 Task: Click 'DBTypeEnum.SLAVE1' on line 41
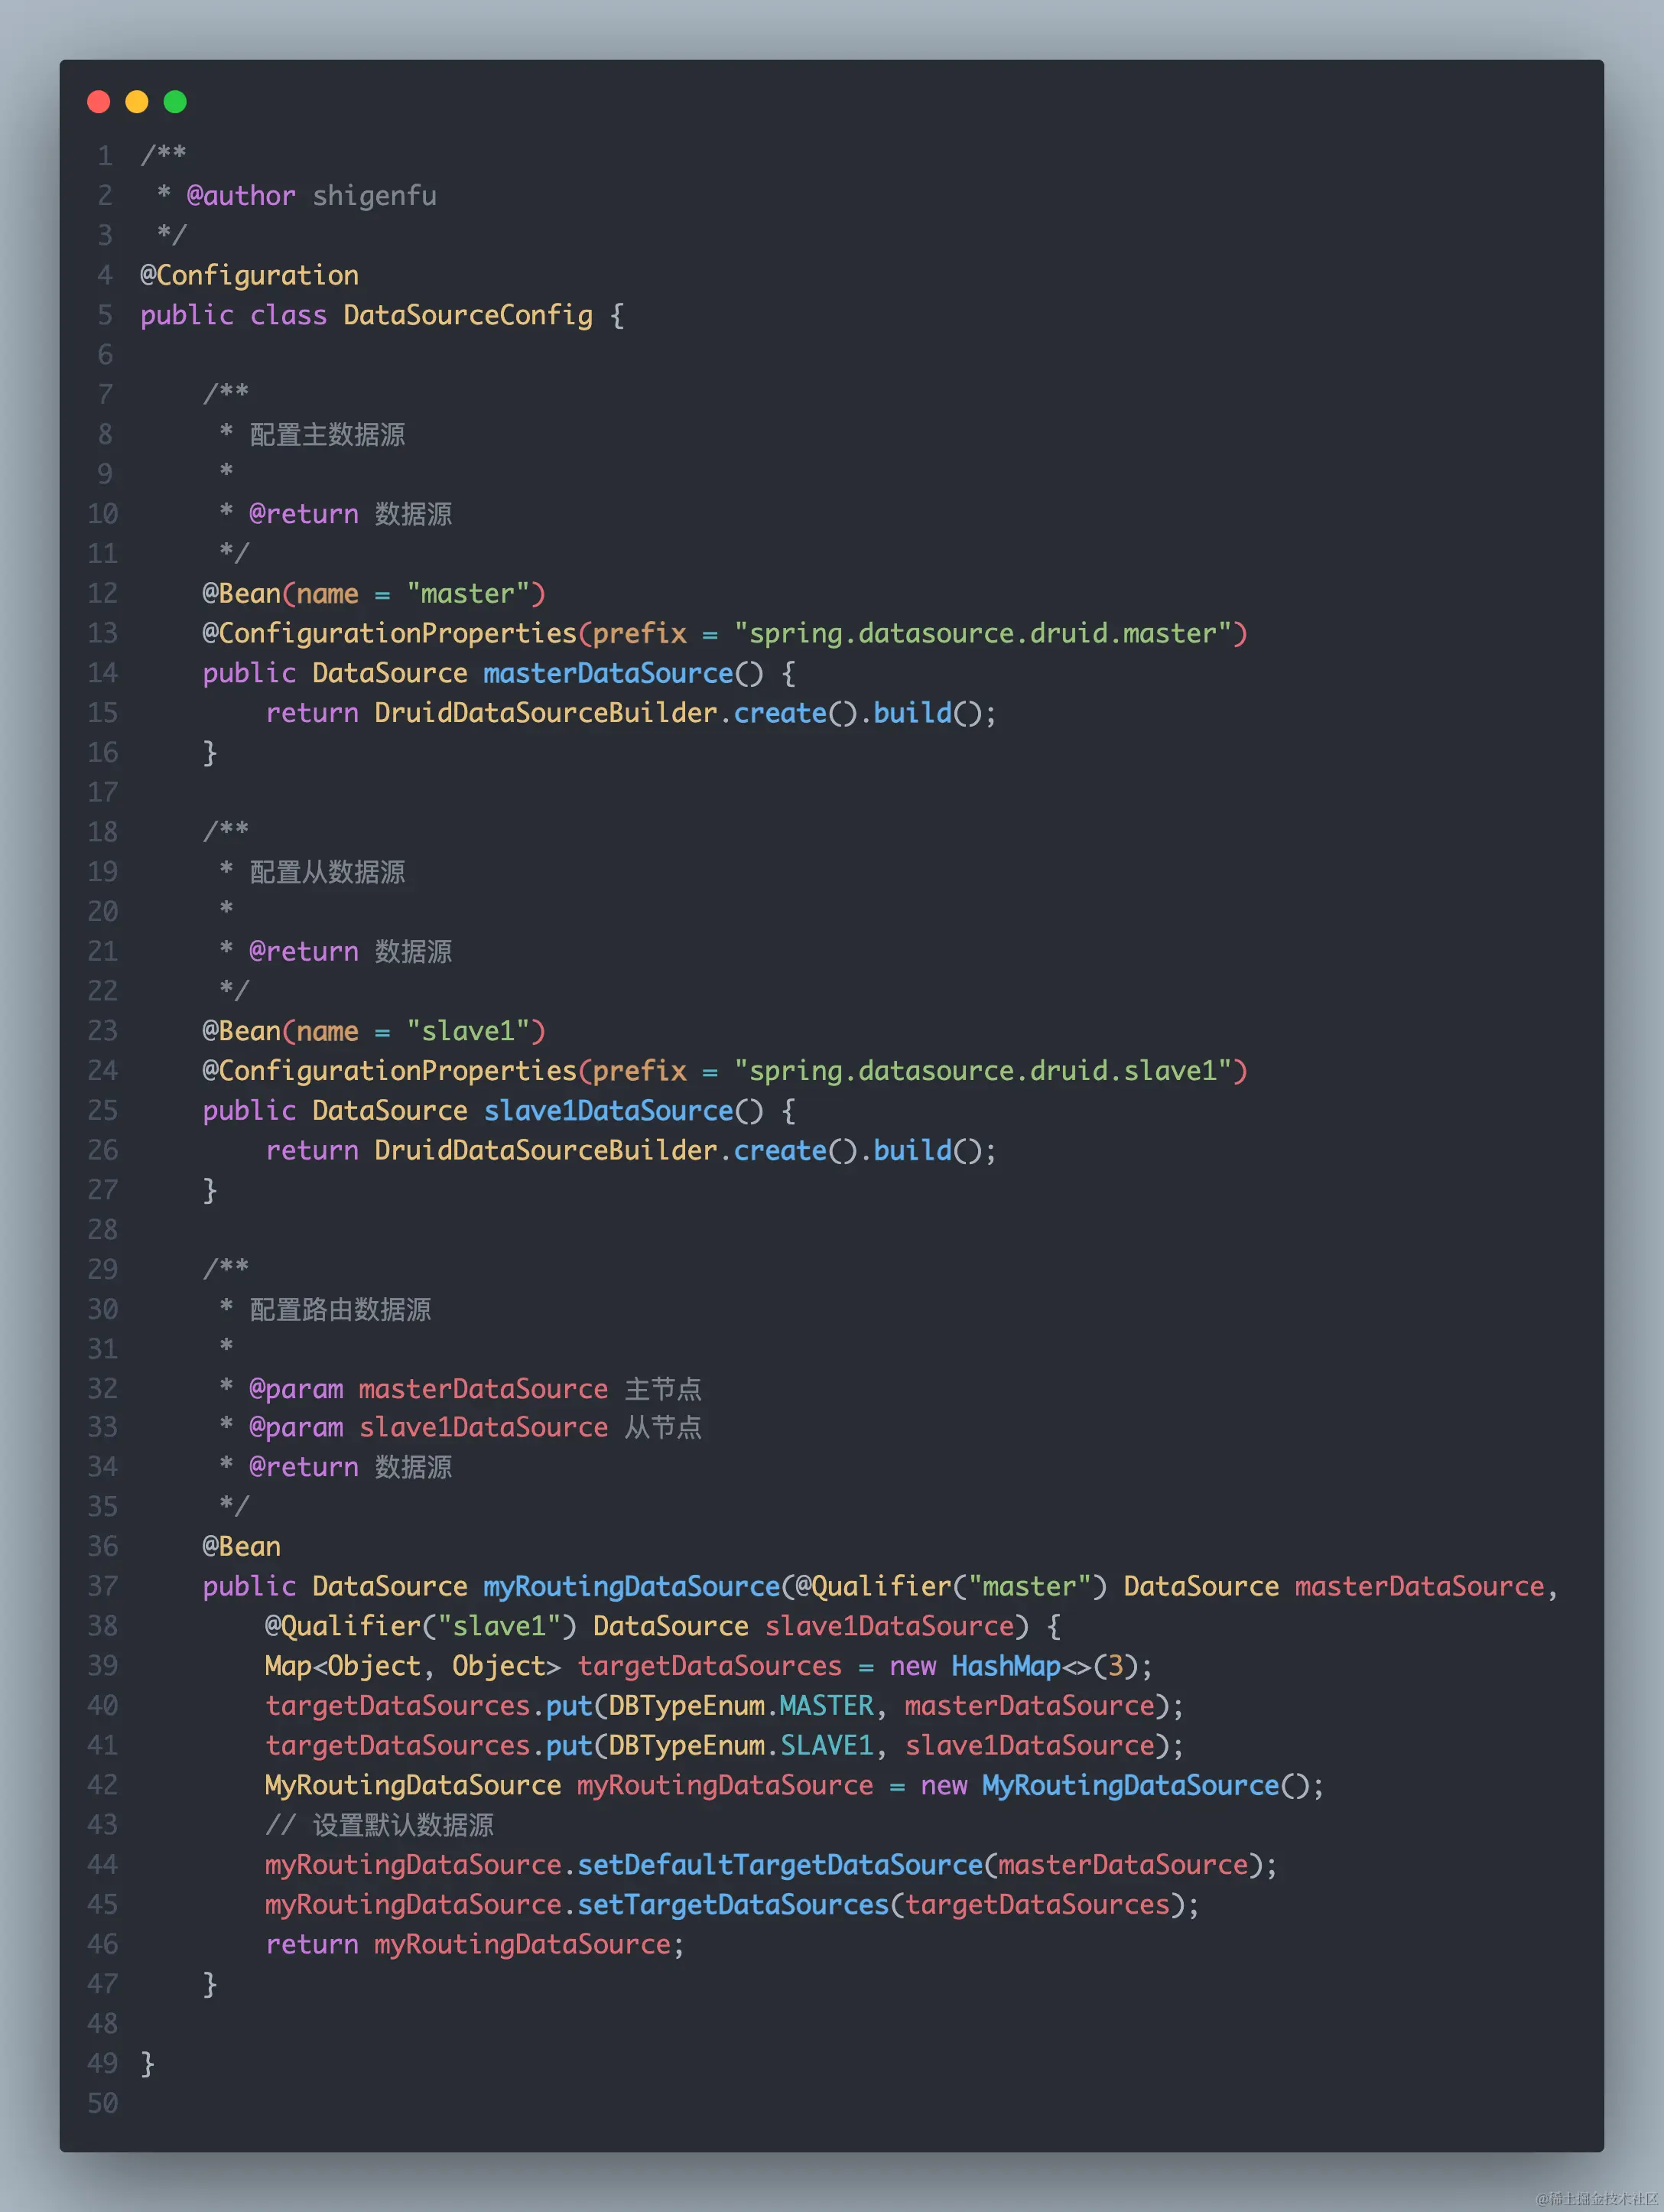click(741, 1745)
